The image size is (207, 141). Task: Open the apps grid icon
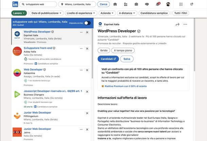click(181, 4)
